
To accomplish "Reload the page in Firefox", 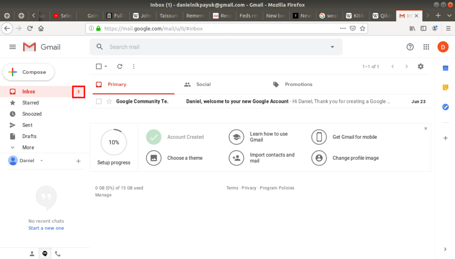I will [30, 28].
